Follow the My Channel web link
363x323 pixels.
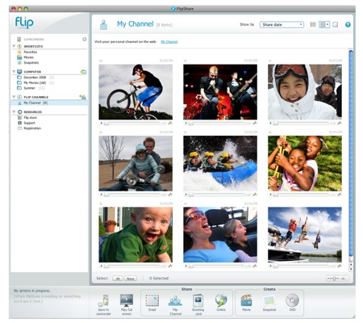click(x=169, y=42)
